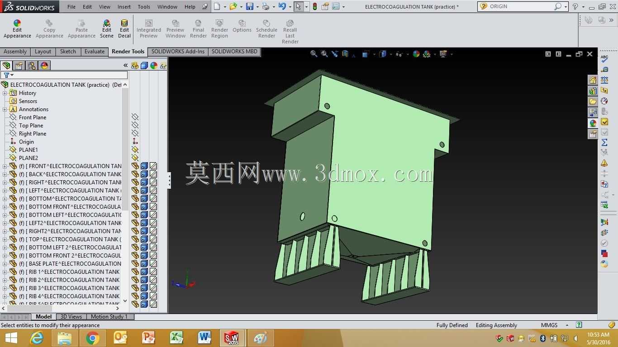Click the Mass Properties scale icon
618x347 pixels.
(x=604, y=80)
